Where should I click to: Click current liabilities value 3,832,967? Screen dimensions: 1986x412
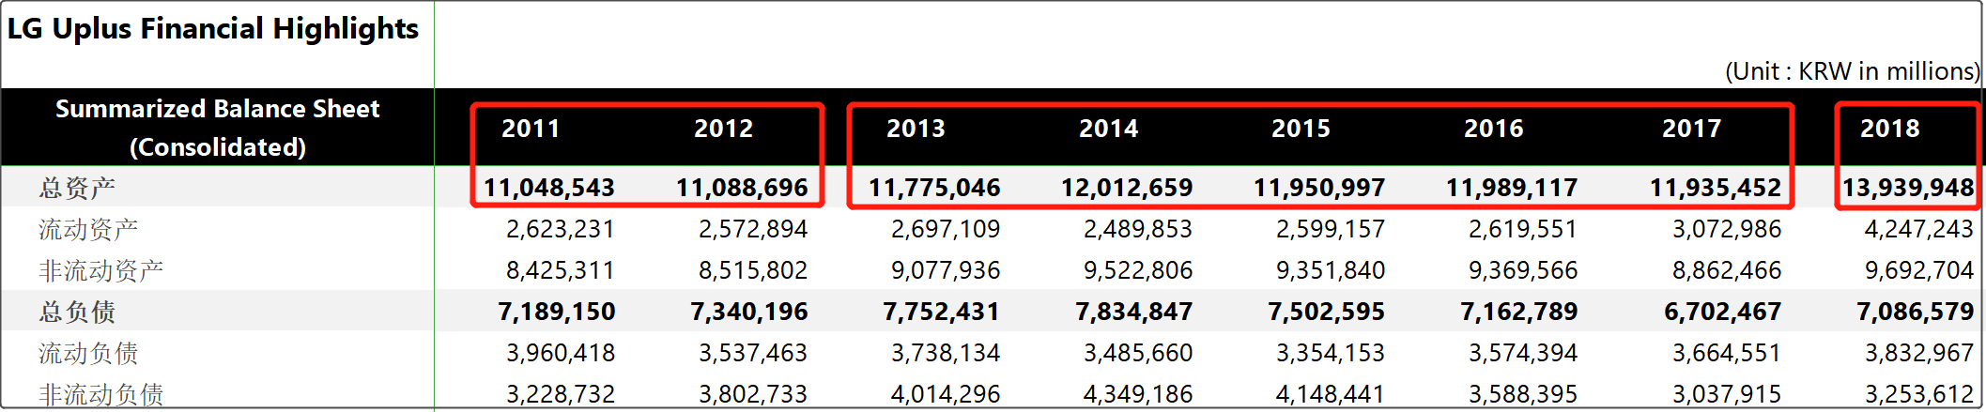[1919, 353]
